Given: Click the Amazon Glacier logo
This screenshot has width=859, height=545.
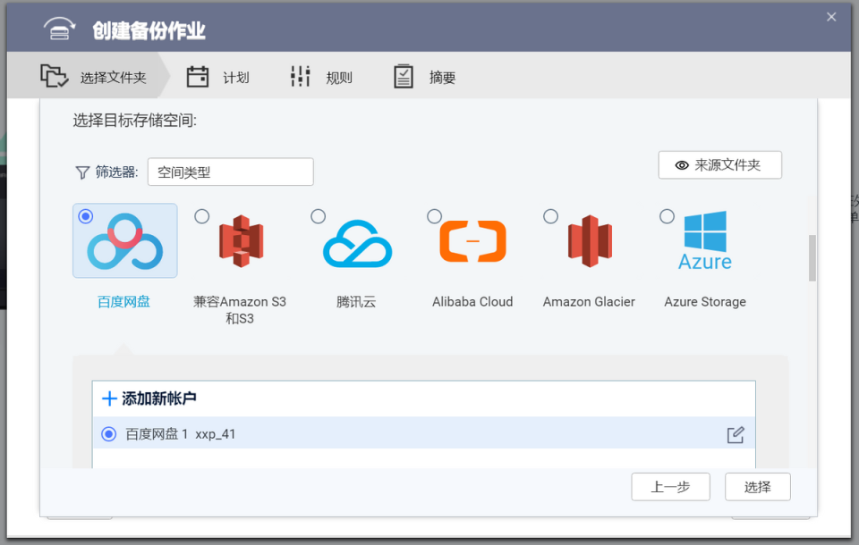Looking at the screenshot, I should [x=590, y=241].
